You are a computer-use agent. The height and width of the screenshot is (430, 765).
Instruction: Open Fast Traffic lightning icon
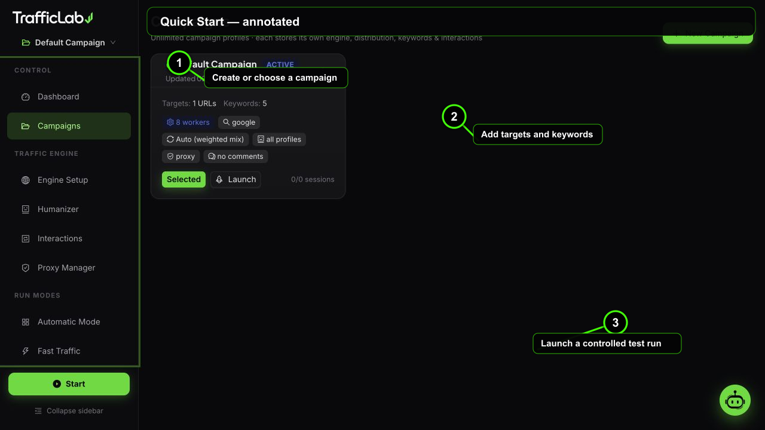pyautogui.click(x=25, y=351)
